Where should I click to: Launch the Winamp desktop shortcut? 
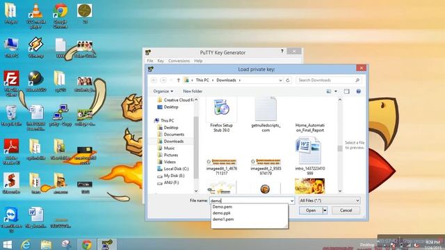point(35,48)
